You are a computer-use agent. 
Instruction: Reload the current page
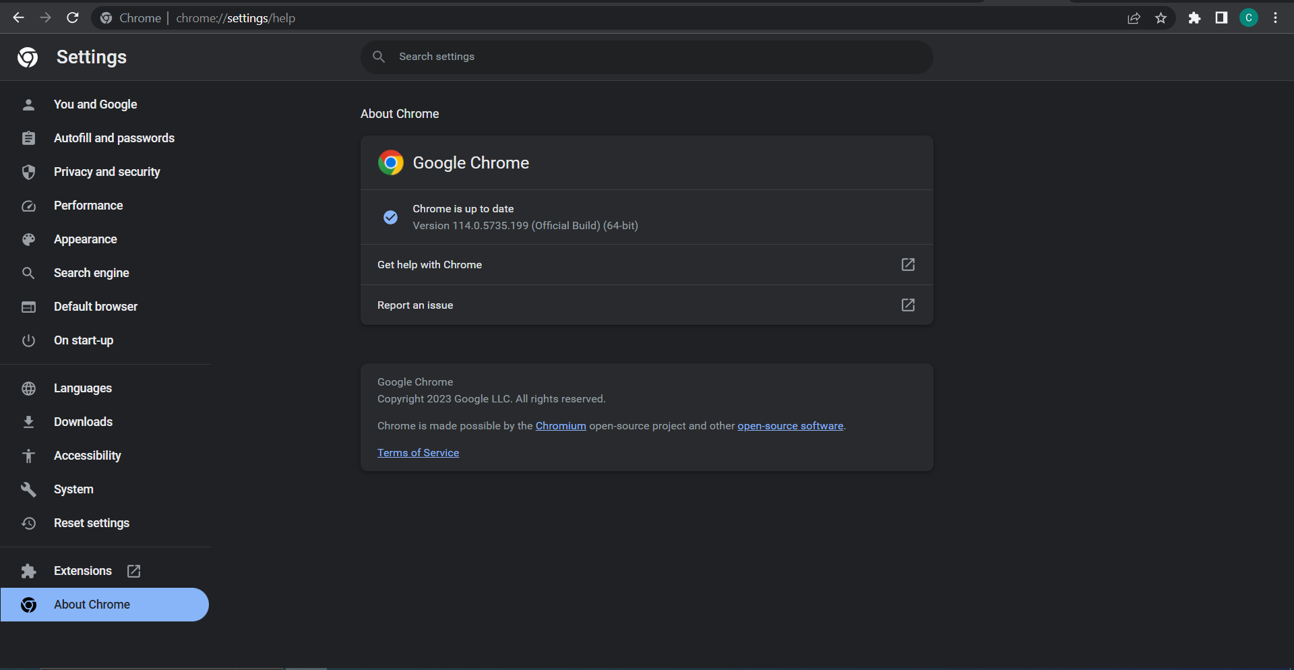pyautogui.click(x=73, y=18)
